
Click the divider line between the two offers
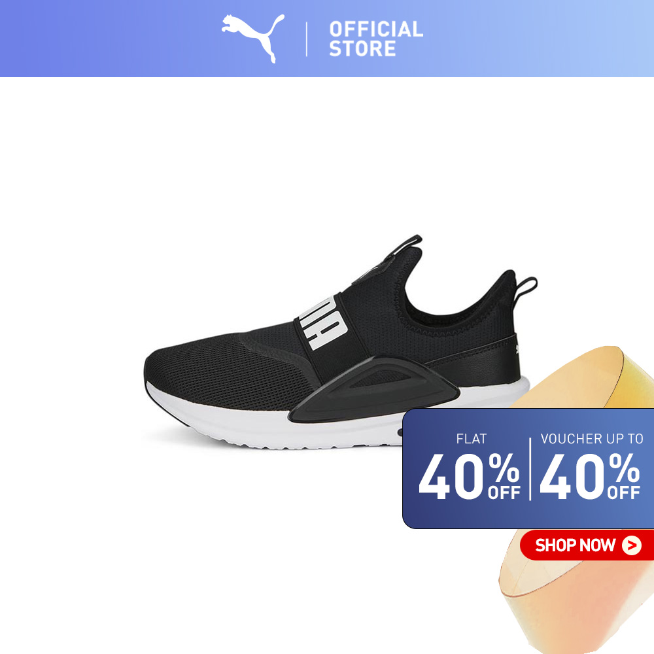[530, 469]
